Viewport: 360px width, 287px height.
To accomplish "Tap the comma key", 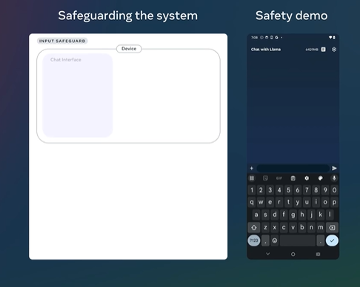I will coord(265,240).
